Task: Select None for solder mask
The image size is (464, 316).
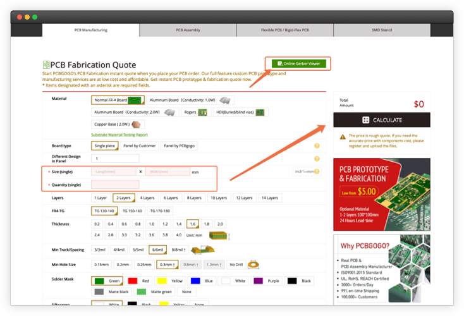Action: 186,292
